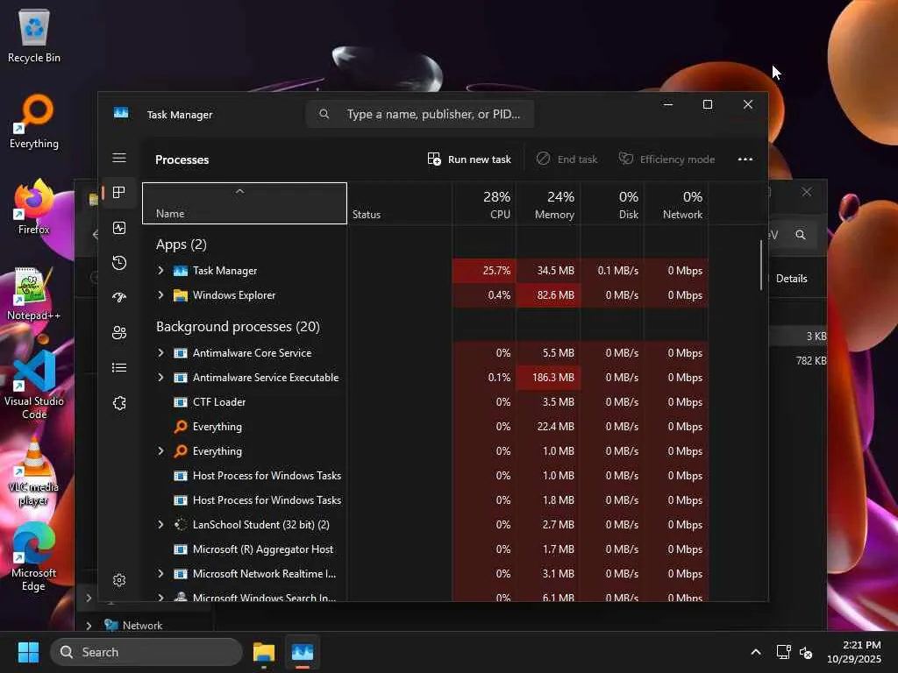Open the taskbar clock and date

pyautogui.click(x=854, y=652)
